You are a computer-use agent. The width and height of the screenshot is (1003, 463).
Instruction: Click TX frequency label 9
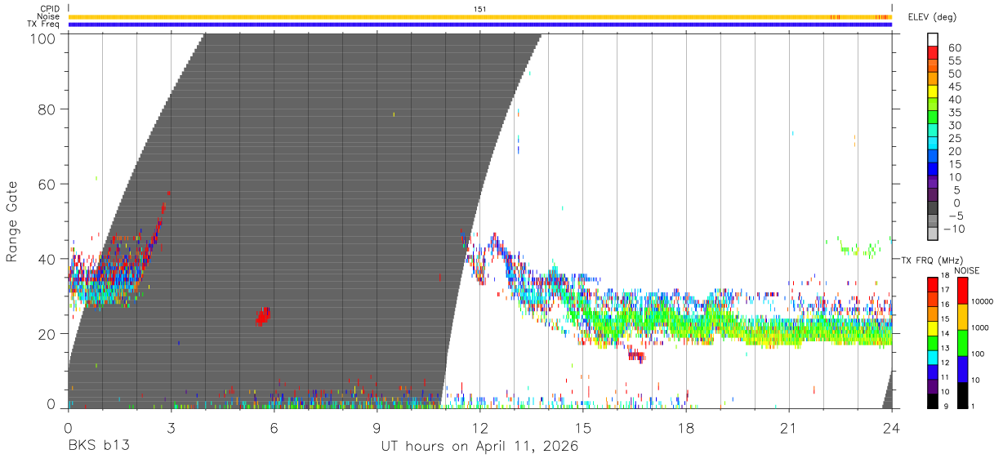(946, 407)
